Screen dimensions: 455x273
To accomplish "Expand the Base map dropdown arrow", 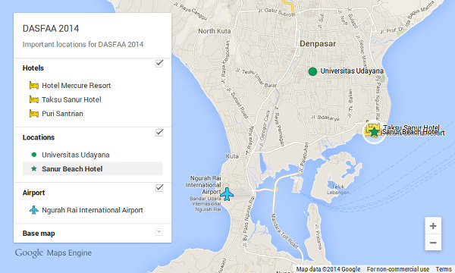I will (158, 232).
